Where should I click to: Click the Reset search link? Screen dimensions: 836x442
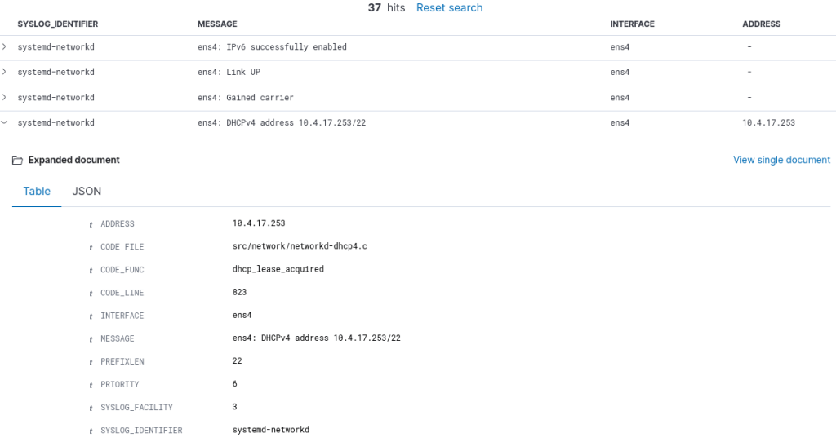(449, 8)
